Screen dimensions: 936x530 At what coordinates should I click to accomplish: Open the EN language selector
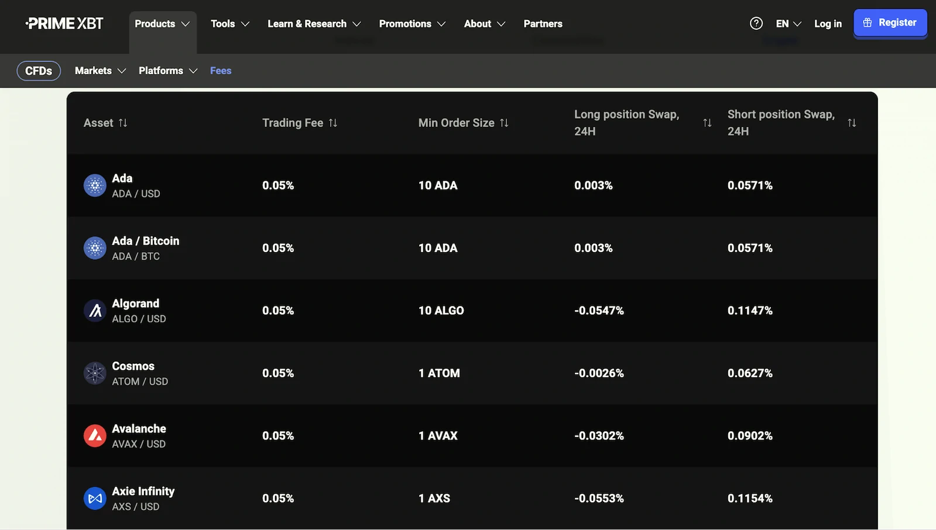(x=788, y=24)
